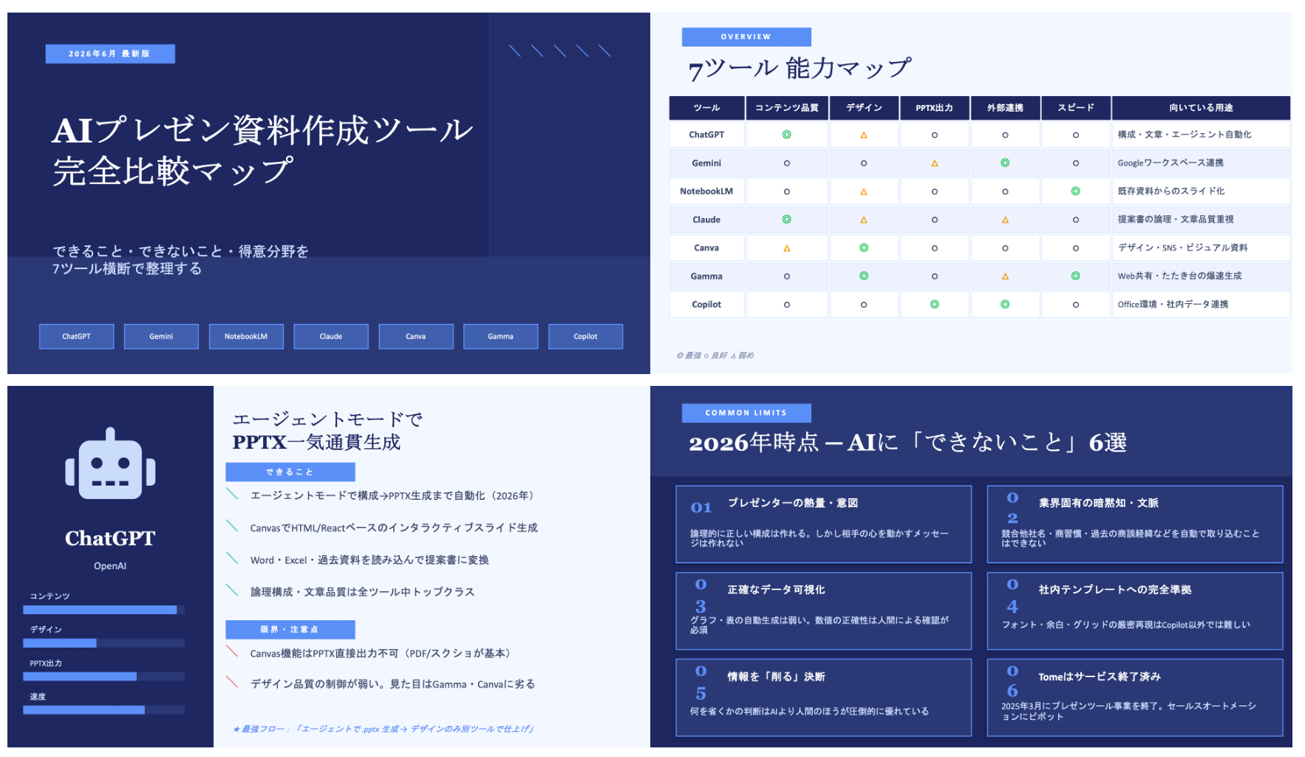The height and width of the screenshot is (757, 1305).
Task: Click '既存資料からのスライド化' usage cell
Action: 1201,191
